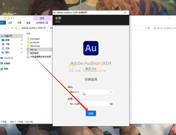Select the packages folder
The width and height of the screenshot is (176, 135).
[35, 39]
